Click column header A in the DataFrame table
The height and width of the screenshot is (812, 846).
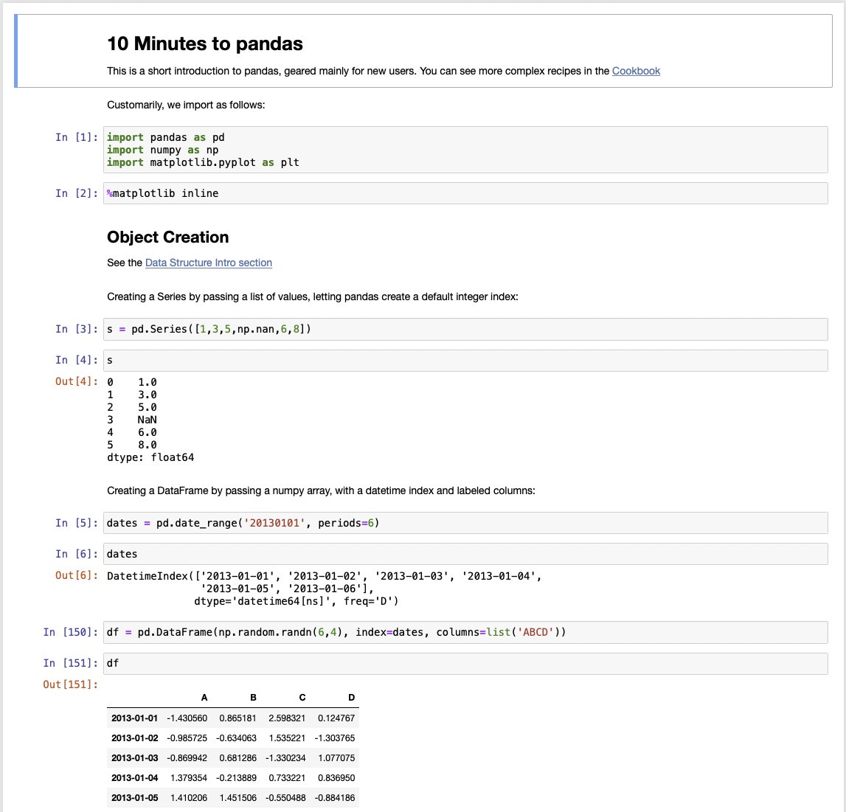coord(204,697)
